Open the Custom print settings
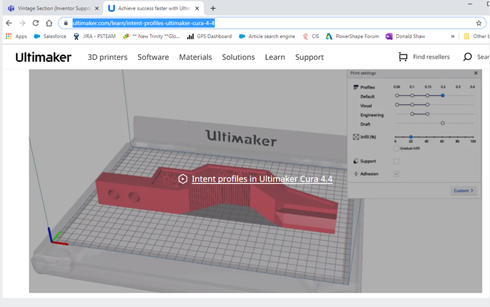Image resolution: width=490 pixels, height=307 pixels. click(464, 191)
